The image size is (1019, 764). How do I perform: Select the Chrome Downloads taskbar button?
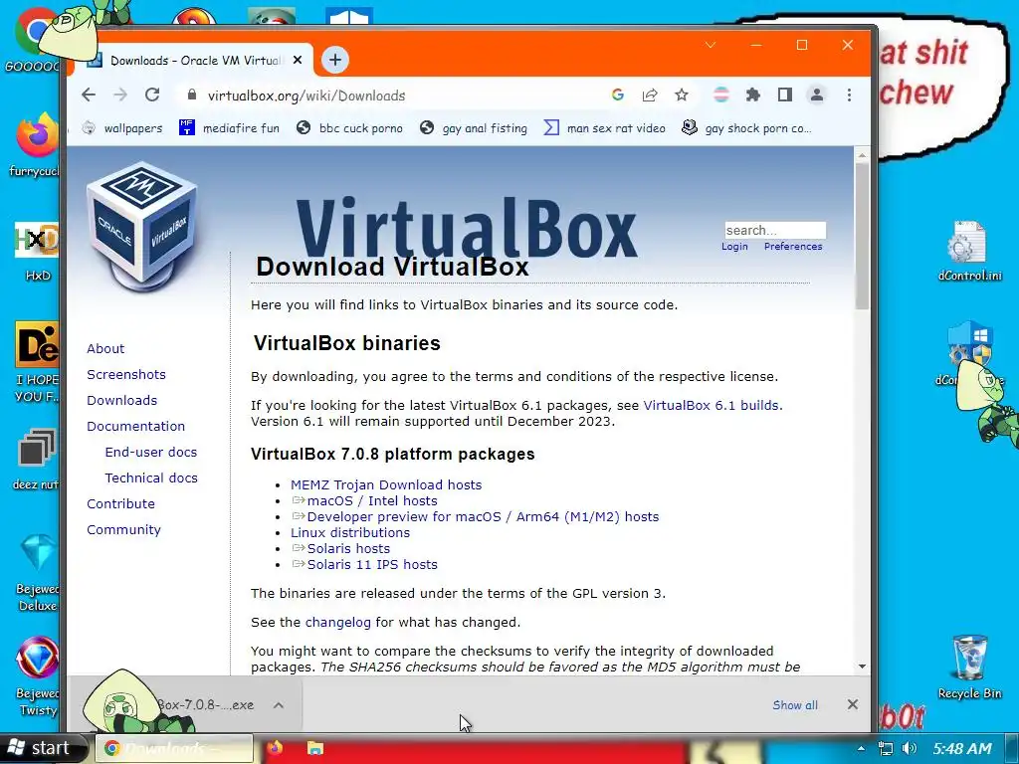[173, 748]
